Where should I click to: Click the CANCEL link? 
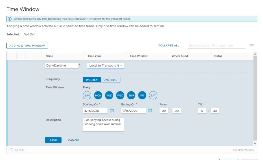coord(74,140)
